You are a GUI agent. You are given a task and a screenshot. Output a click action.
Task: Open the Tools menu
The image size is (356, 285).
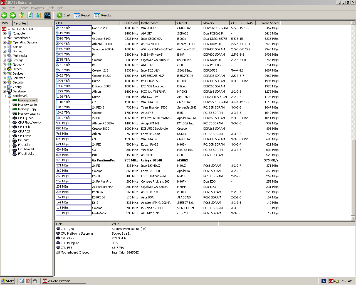point(50,8)
